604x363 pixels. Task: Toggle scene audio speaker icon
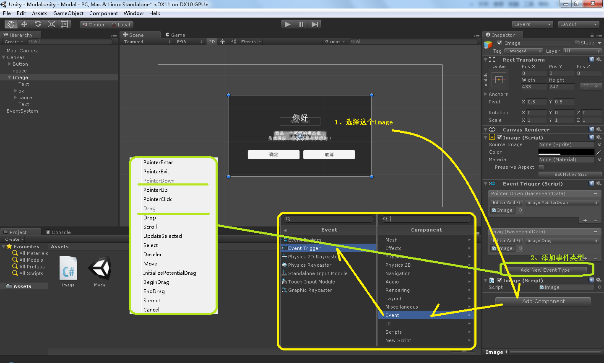point(234,41)
